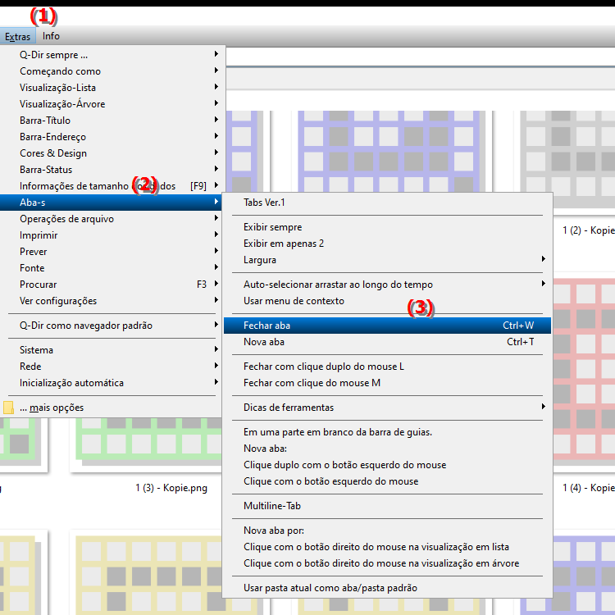The image size is (615, 615).
Task: Open the ... mais opções entry
Action: click(112, 408)
